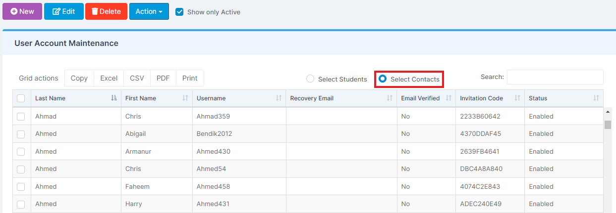This screenshot has width=616, height=213.
Task: Click the Email Verified sort arrows
Action: [448, 98]
